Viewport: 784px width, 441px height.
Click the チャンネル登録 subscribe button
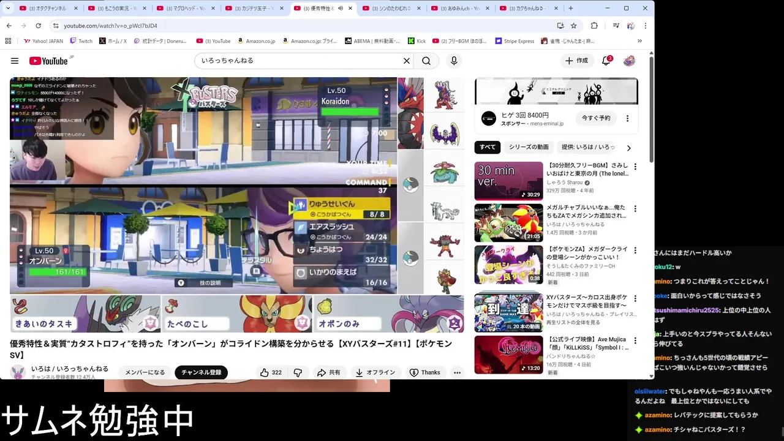[201, 372]
